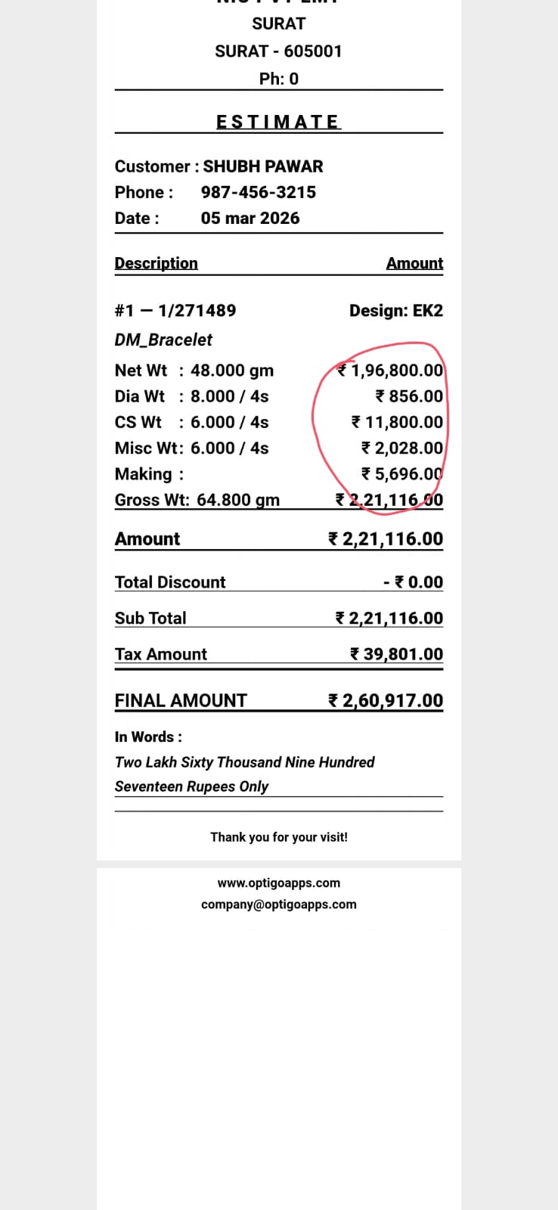This screenshot has width=558, height=1210.
Task: Click the FINAL AMOUNT ₹ 2,60,917.00 value
Action: click(x=386, y=700)
